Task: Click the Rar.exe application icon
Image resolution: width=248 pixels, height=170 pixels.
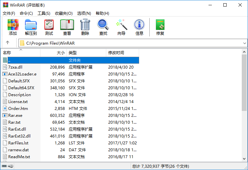Action: tap(5, 116)
